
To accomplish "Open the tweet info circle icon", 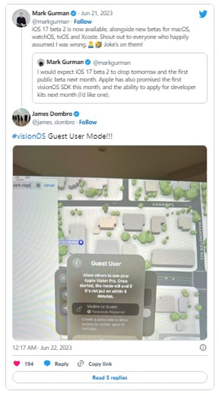I will pyautogui.click(x=203, y=348).
